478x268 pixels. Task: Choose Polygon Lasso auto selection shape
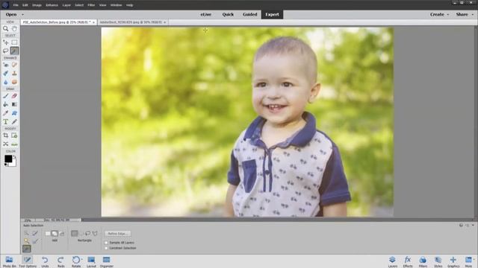(x=95, y=233)
